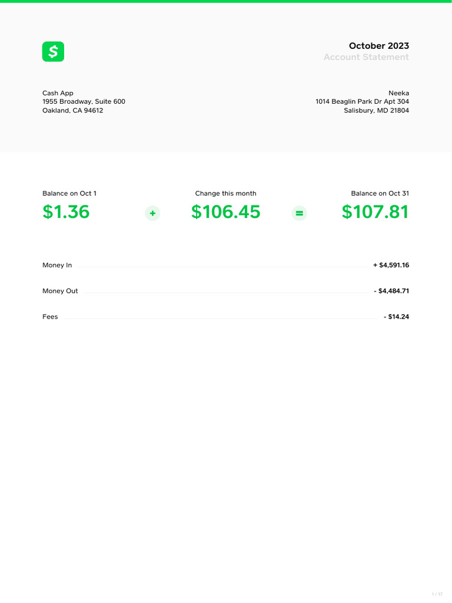The width and height of the screenshot is (452, 603).
Task: Click the 1 / 17 page indicator
Action: (x=437, y=594)
